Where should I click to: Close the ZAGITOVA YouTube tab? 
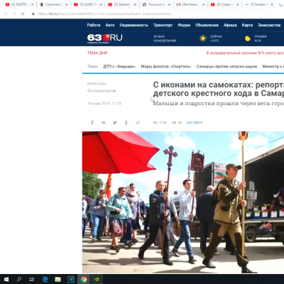[33, 4]
